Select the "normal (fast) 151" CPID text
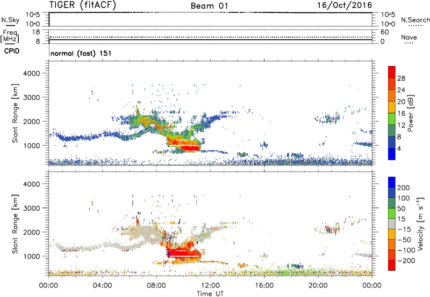430x297 pixels. point(81,53)
